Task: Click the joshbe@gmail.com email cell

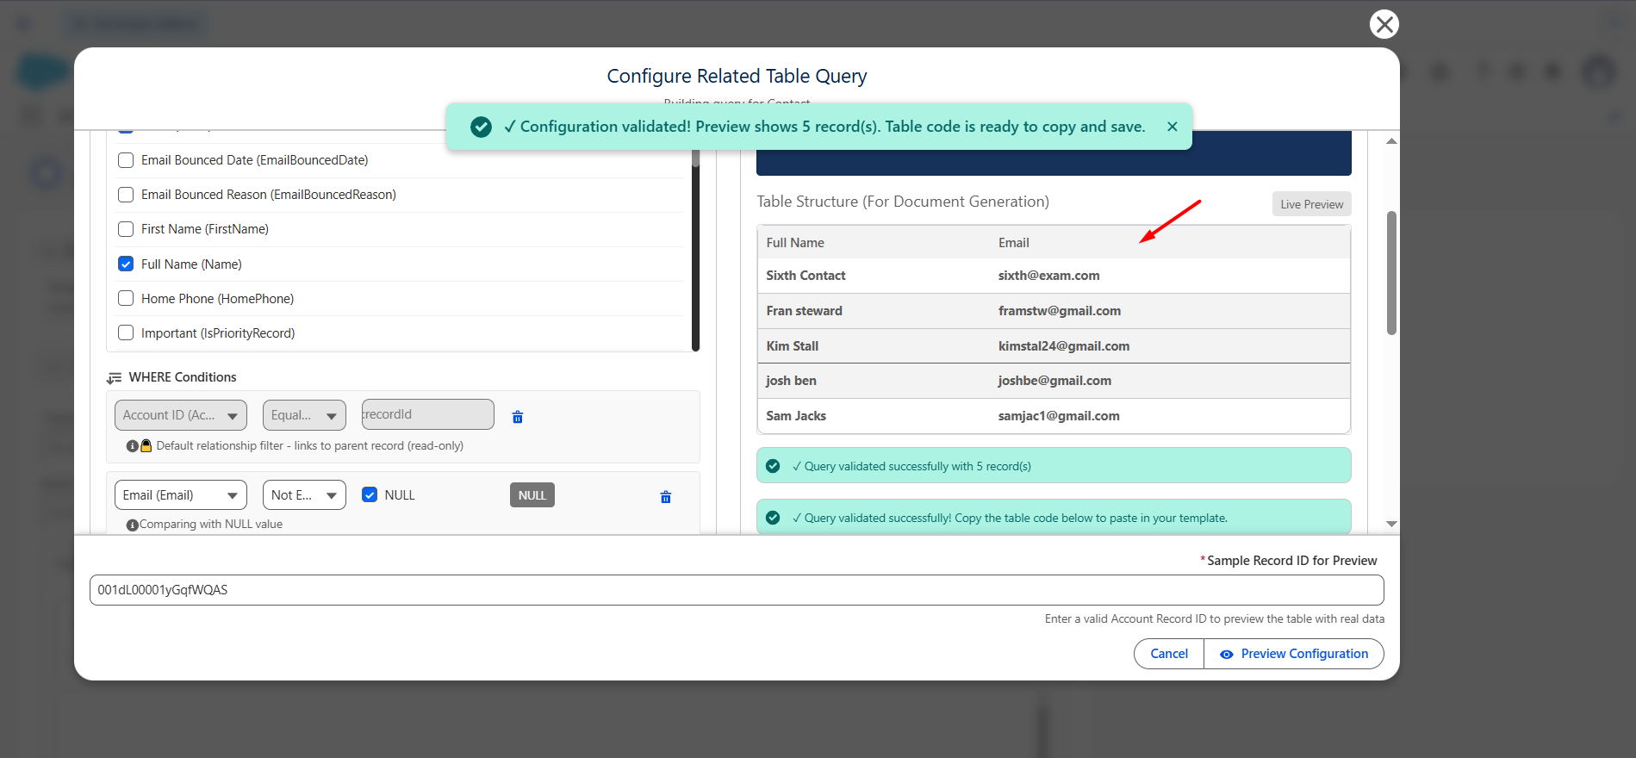Action: tap(1054, 381)
